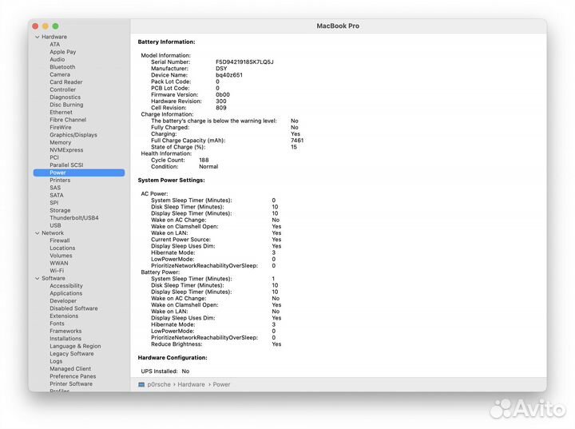Viewport: 575px width, 429px height.
Task: Select Camera in the sidebar
Action: pyautogui.click(x=60, y=74)
